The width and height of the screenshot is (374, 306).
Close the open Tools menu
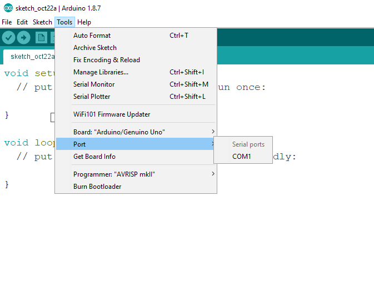point(64,22)
